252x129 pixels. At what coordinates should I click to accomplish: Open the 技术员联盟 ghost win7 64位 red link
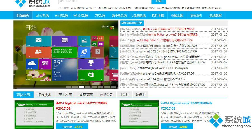point(173,34)
